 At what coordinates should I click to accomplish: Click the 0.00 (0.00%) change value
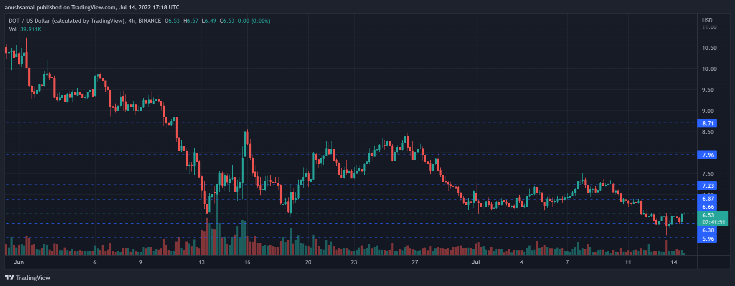254,21
